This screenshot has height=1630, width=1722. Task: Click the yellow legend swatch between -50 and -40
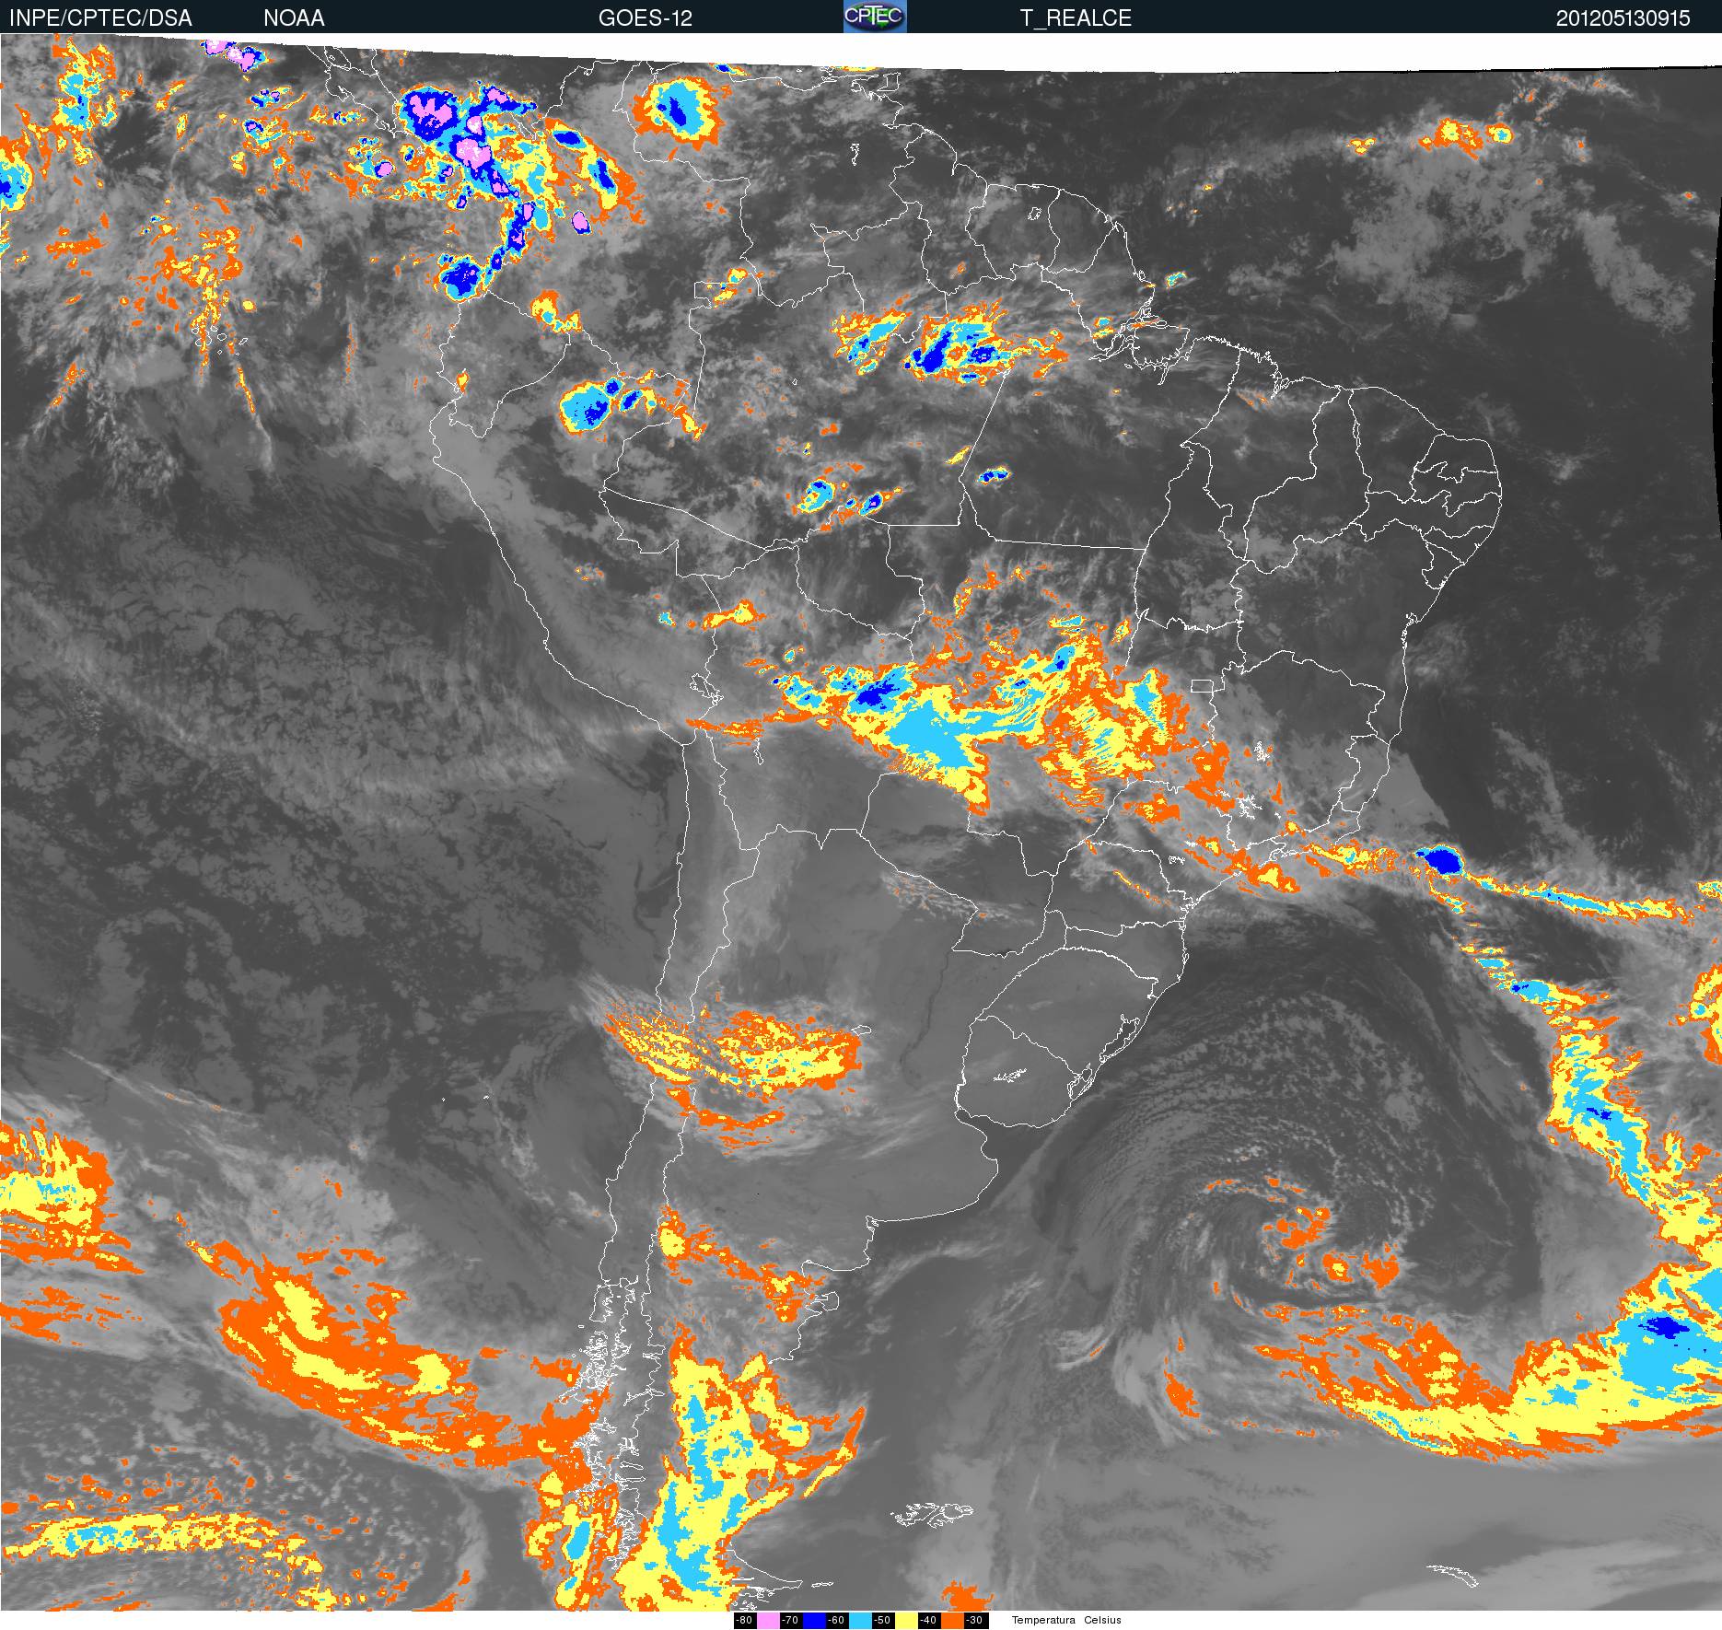pos(906,1621)
